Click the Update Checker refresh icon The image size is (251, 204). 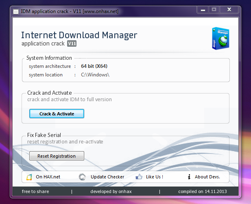(82, 177)
